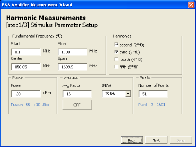The image size is (196, 147).
Task: Proceed with the Next button
Action: coord(156,140)
